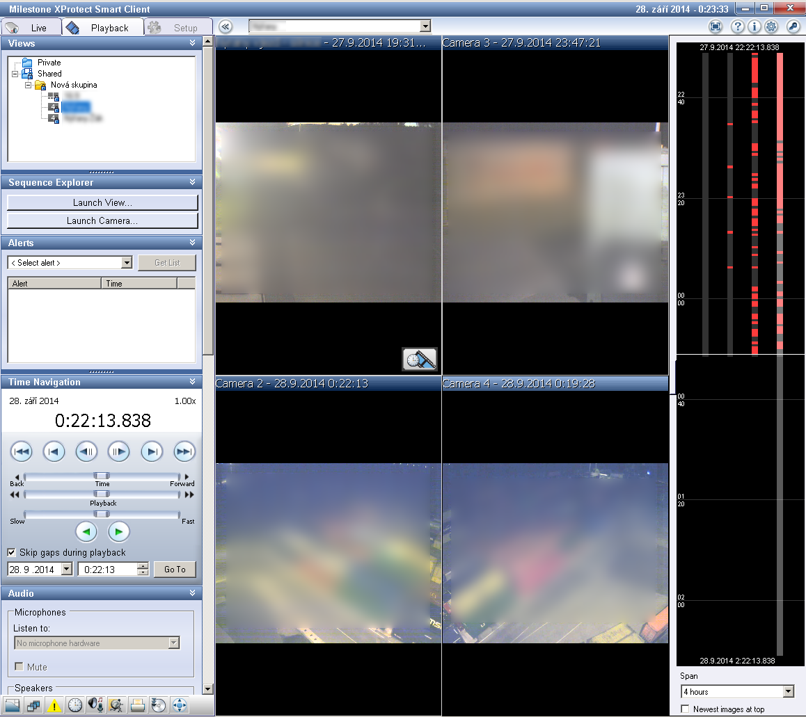This screenshot has height=717, width=806.
Task: Click the key log-out icon
Action: [x=793, y=26]
